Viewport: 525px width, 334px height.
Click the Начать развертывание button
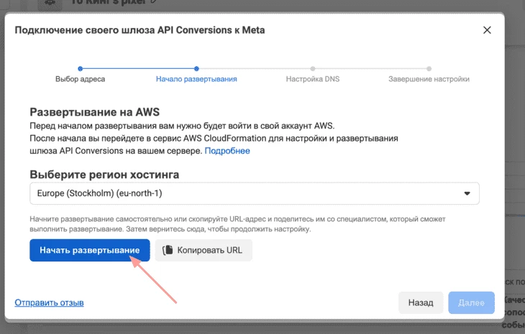click(90, 250)
